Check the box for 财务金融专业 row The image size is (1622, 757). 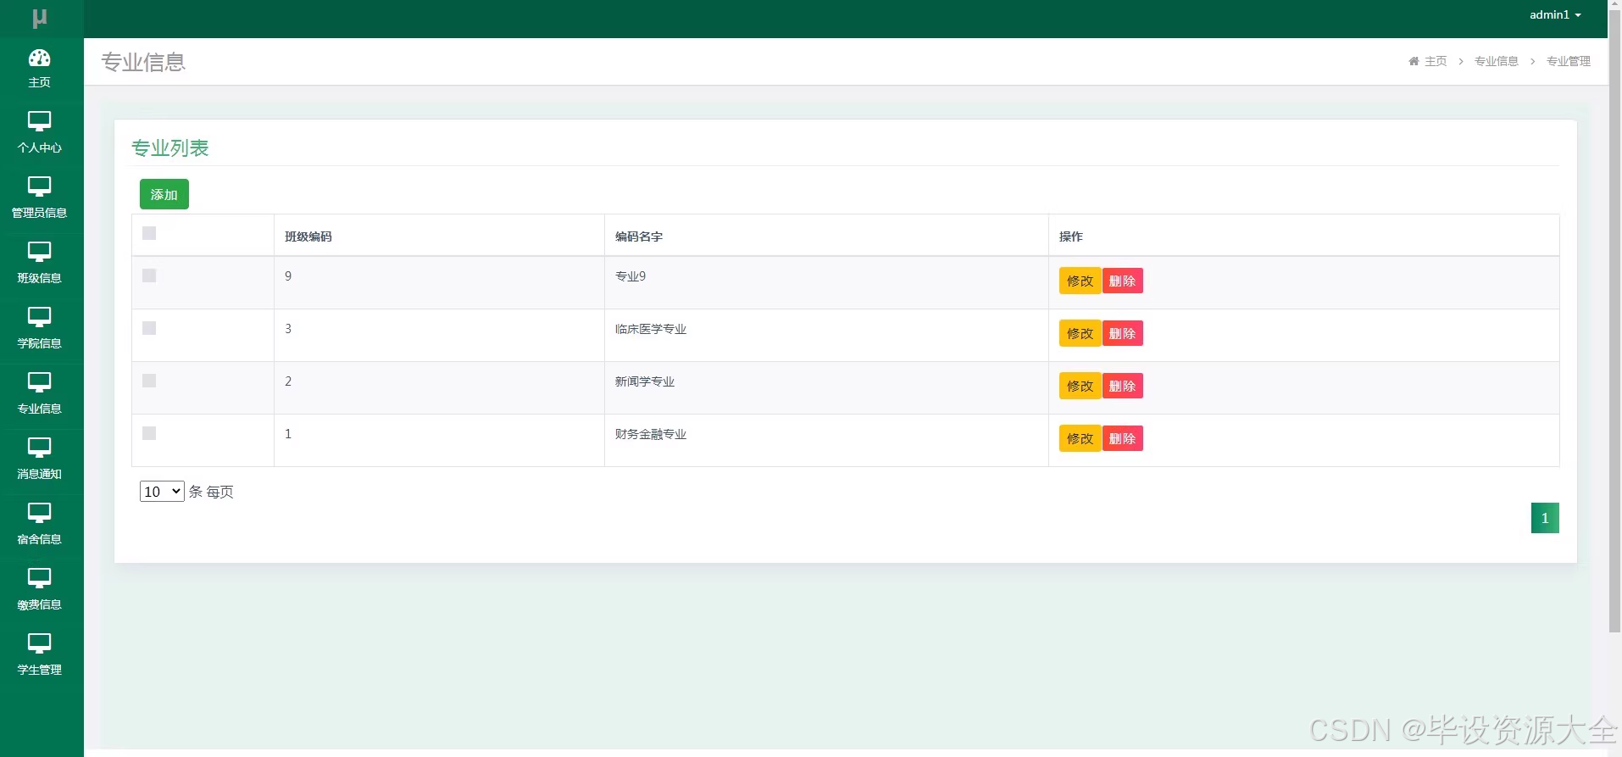pos(149,433)
